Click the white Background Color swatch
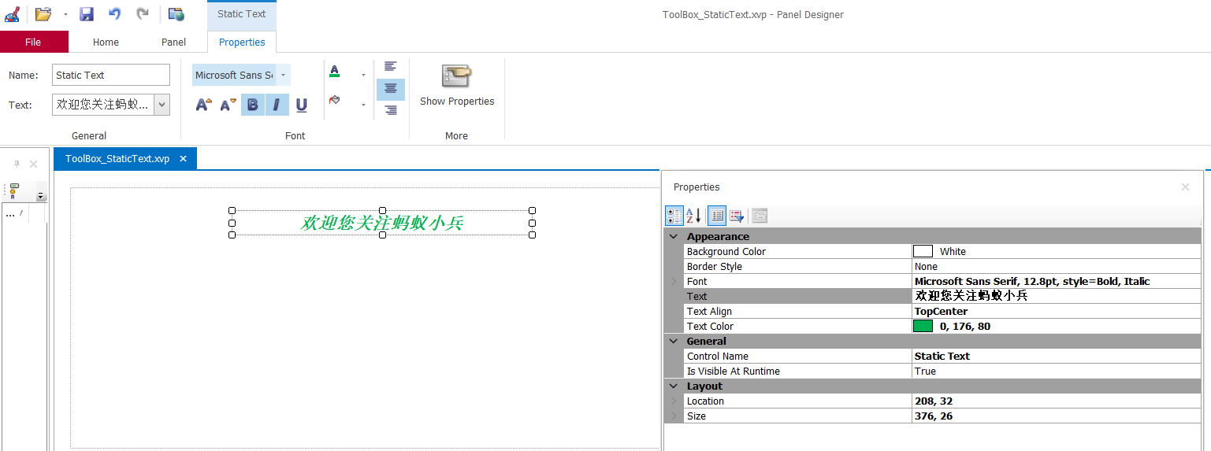 [923, 252]
